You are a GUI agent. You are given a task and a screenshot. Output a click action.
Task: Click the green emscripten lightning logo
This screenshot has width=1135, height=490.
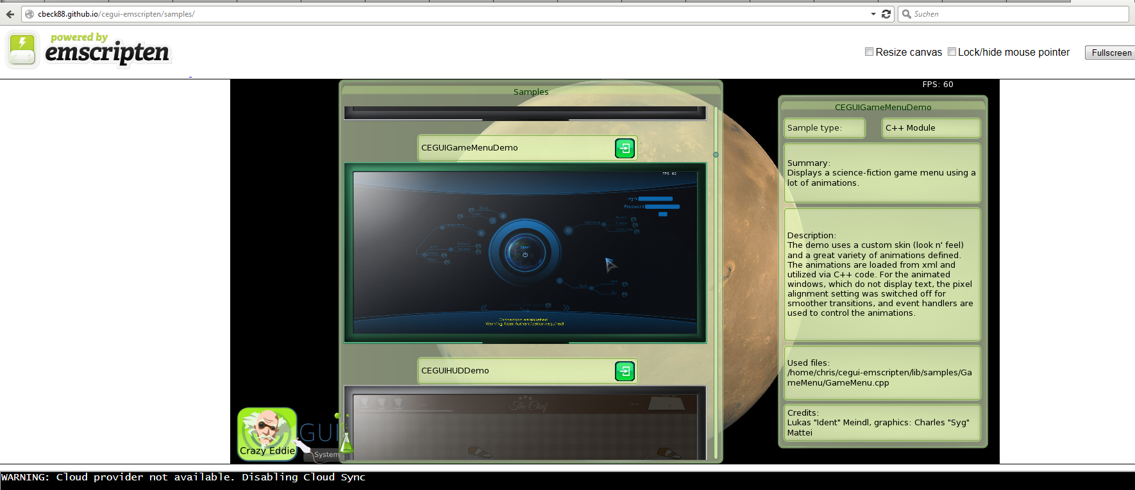pos(22,50)
